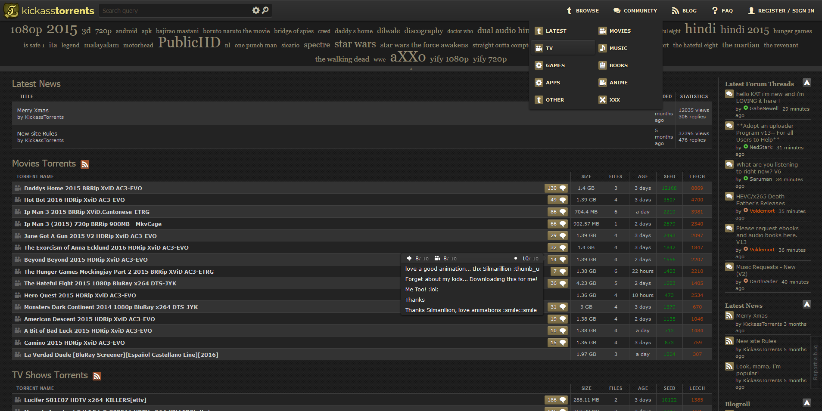The width and height of the screenshot is (822, 411).
Task: Click the TV Shows Torrents RSS feed icon
Action: pyautogui.click(x=97, y=376)
